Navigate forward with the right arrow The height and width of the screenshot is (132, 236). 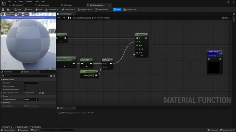(x=64, y=18)
